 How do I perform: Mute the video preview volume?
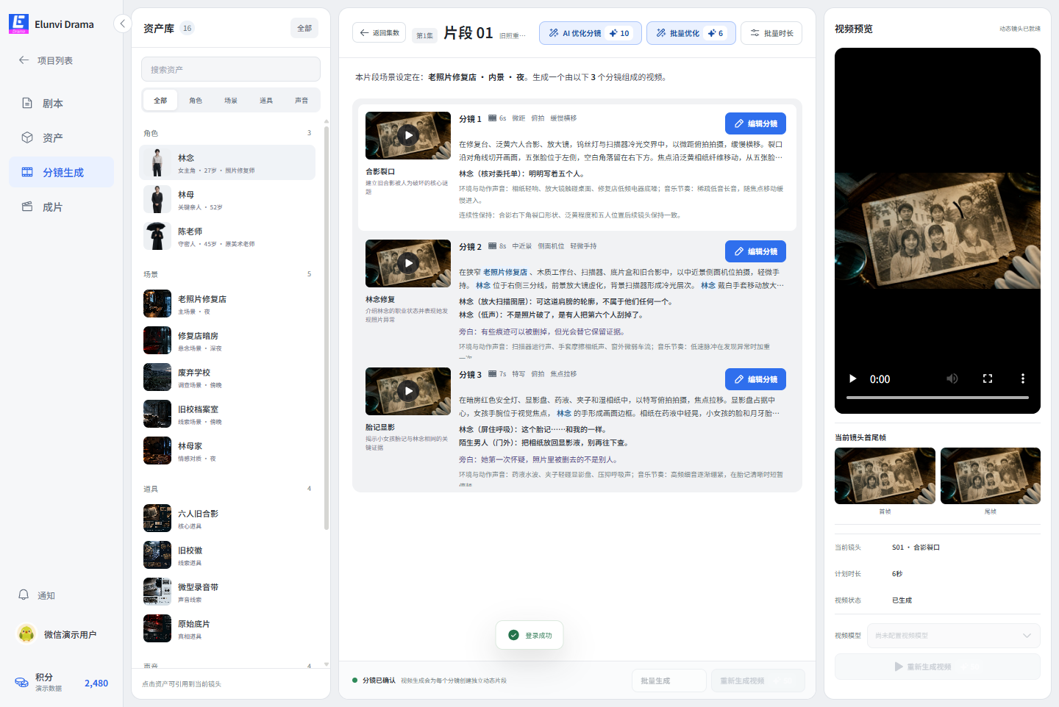pos(952,379)
